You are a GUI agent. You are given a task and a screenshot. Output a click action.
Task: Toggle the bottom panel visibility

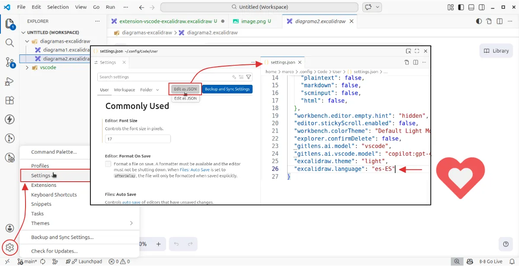471,7
